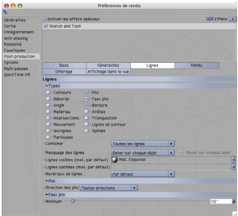Enable the Splines line type
Viewport: 238px width, 216px height.
point(86,131)
